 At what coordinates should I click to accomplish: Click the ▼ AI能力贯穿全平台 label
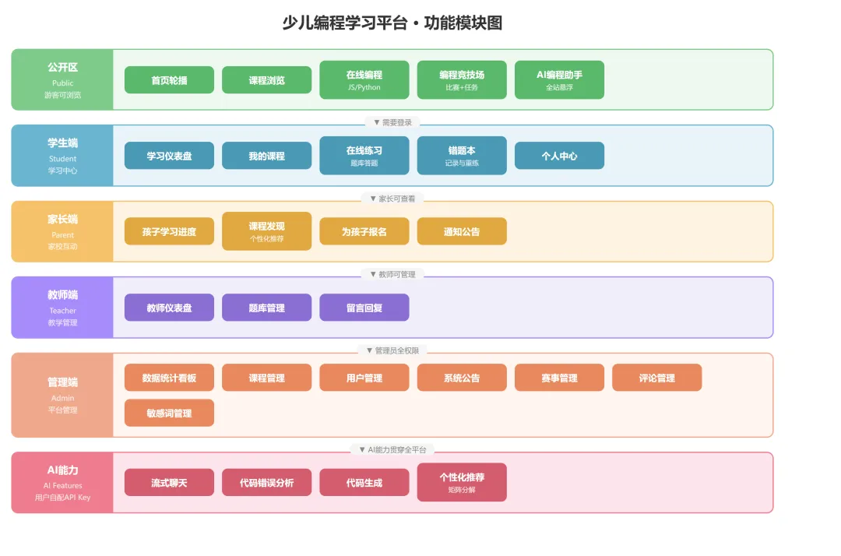[x=392, y=449]
